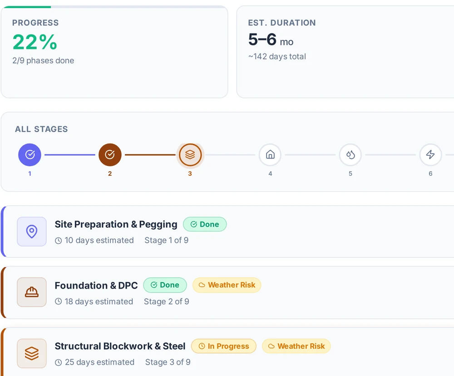Open stage 4 house icon in timeline
The width and height of the screenshot is (454, 376).
click(x=270, y=154)
